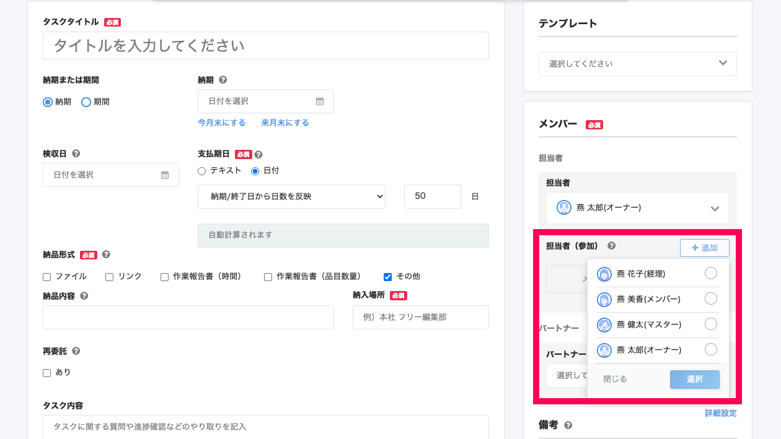Screen dimensions: 781x439
Task: Open the テンプレート dropdown
Action: (638, 64)
